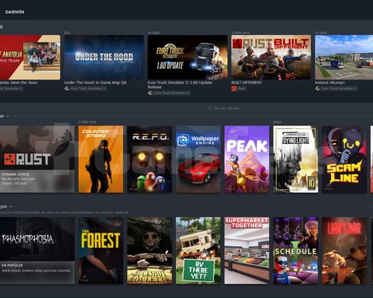Select the Scam Line game cover

(x=344, y=159)
